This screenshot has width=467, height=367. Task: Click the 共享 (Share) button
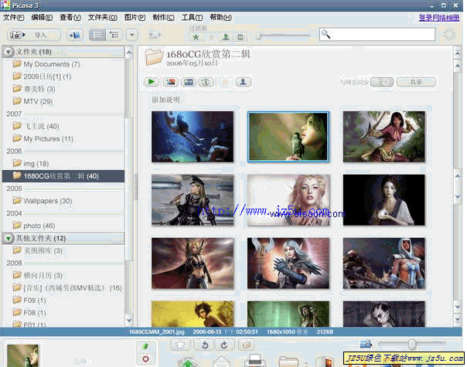tap(417, 82)
